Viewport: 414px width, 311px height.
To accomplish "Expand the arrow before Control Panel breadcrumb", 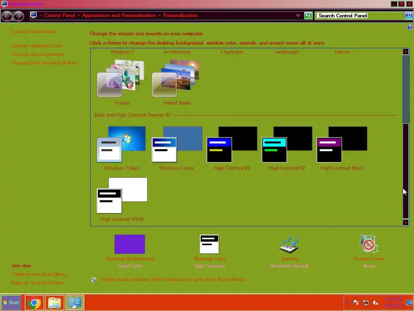I will pyautogui.click(x=41, y=16).
